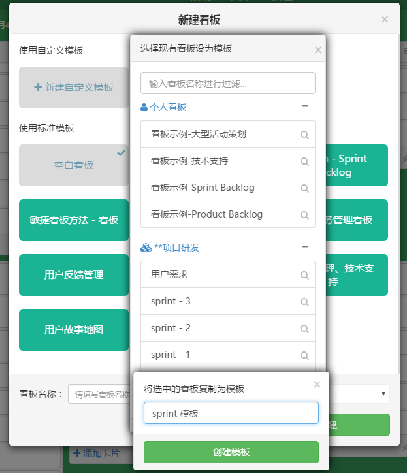Click magnifier icon for 看板示例-Sprint Backlog
407x473 pixels.
304,188
